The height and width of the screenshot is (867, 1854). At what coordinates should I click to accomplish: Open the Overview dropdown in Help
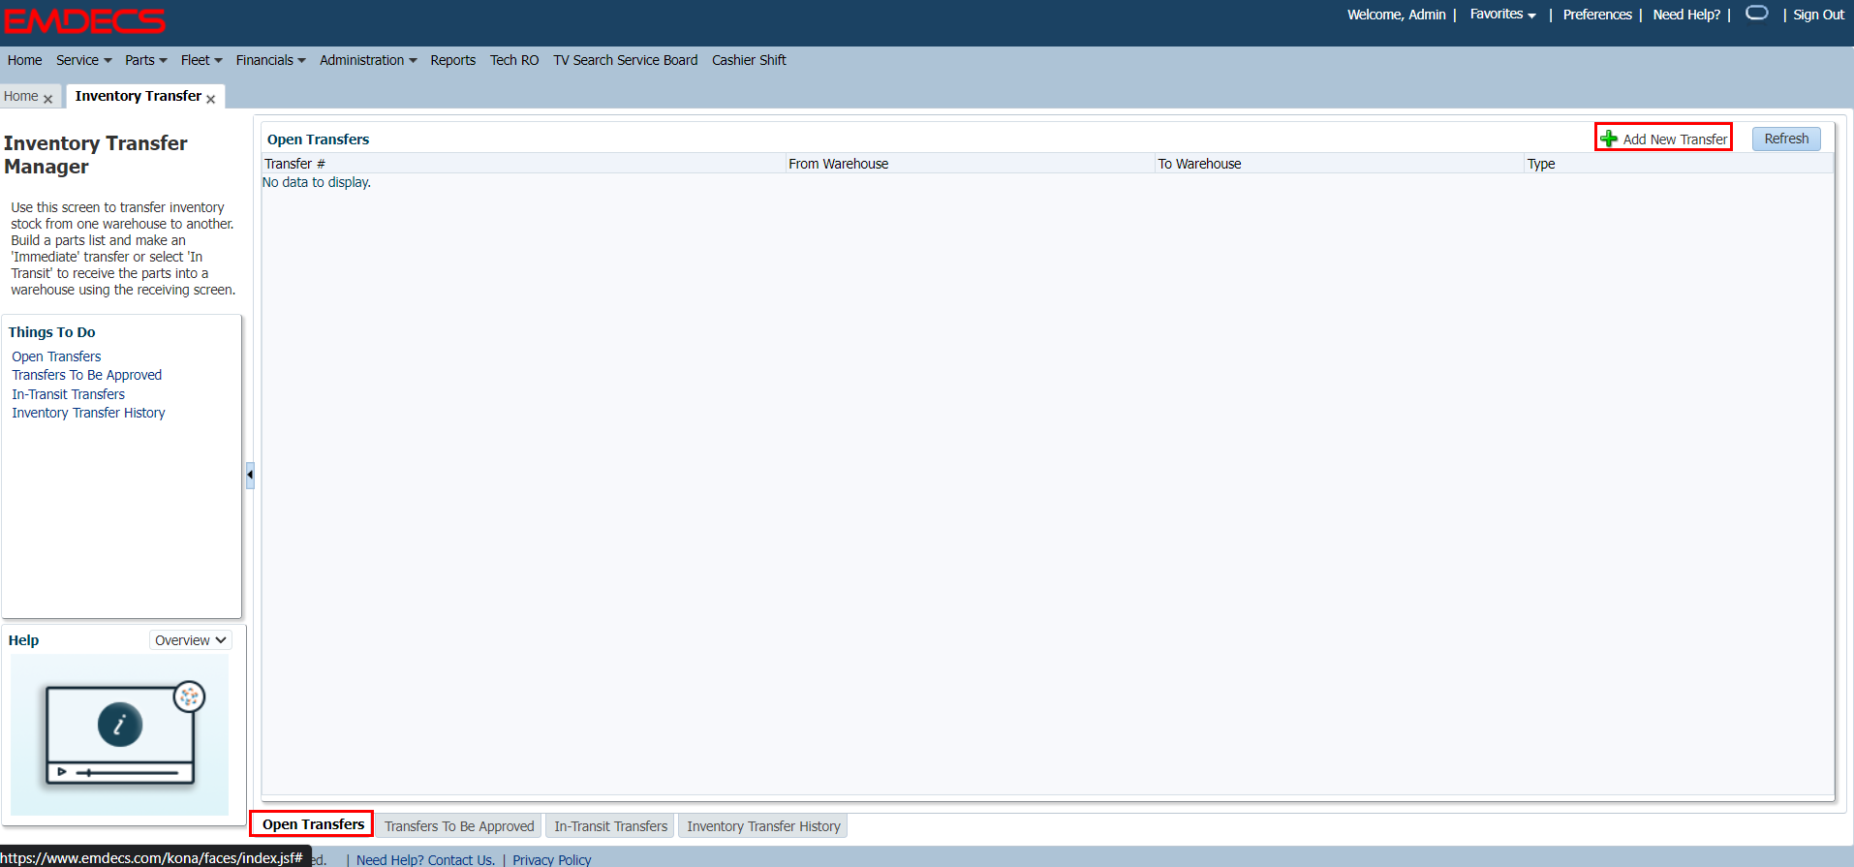191,640
